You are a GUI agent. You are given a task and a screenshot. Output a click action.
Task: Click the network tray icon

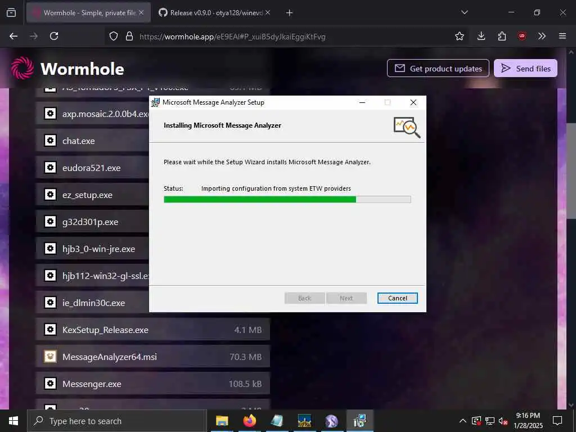point(490,421)
